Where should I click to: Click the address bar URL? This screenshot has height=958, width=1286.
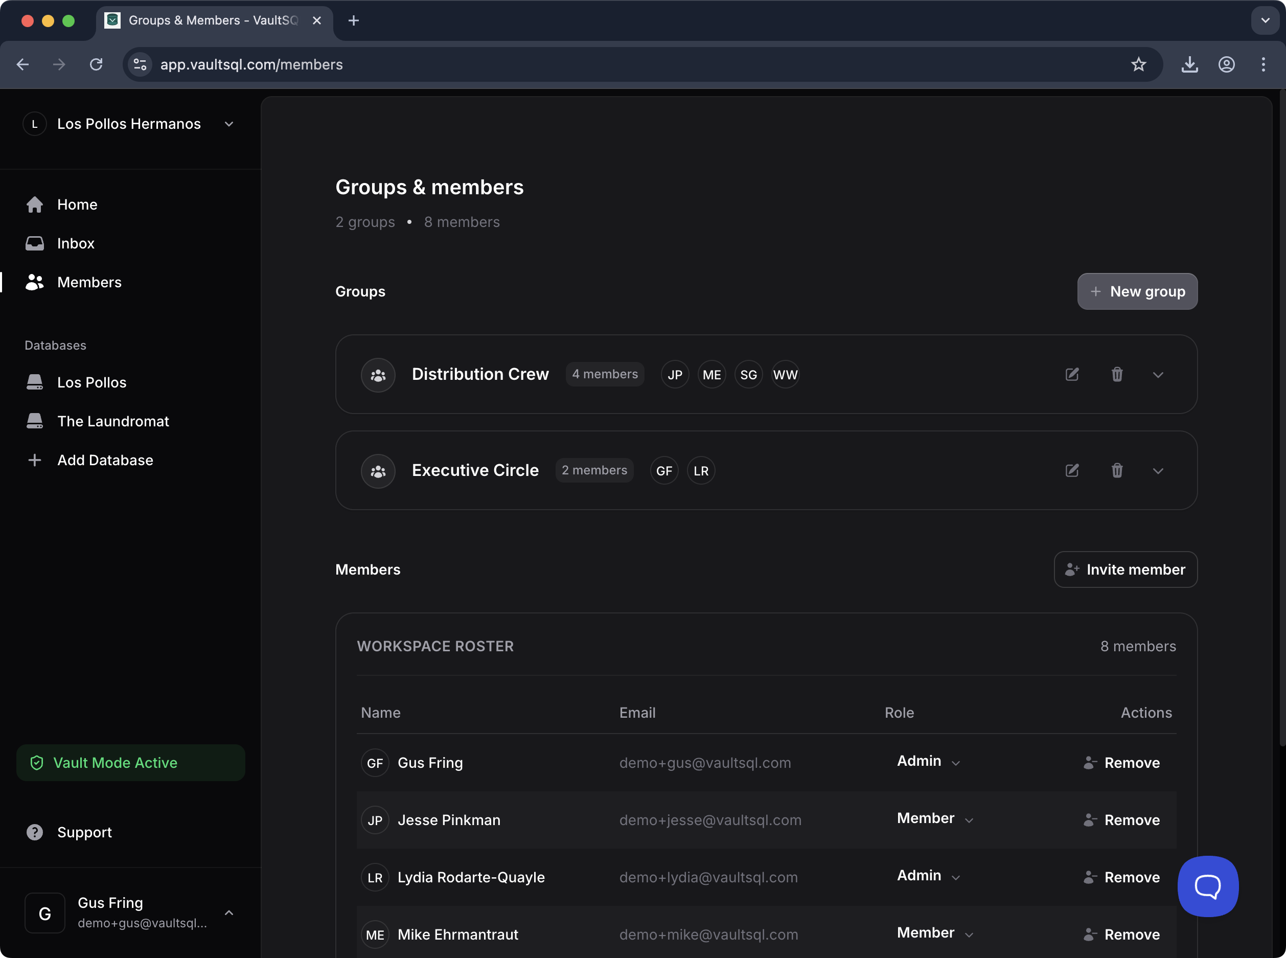251,64
